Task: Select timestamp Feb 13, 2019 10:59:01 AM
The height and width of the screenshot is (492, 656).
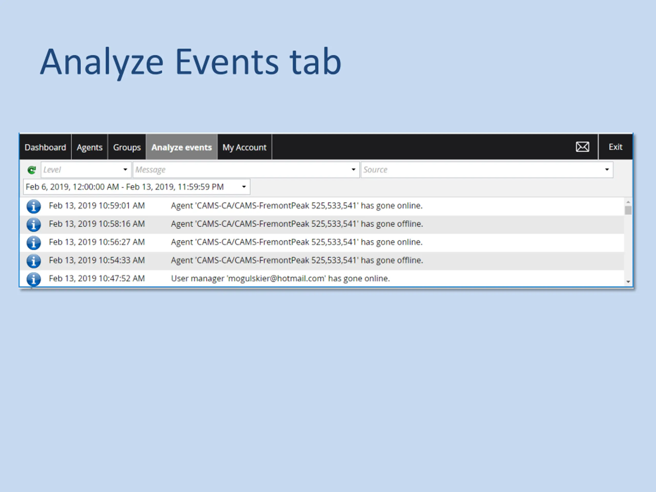Action: coord(97,206)
